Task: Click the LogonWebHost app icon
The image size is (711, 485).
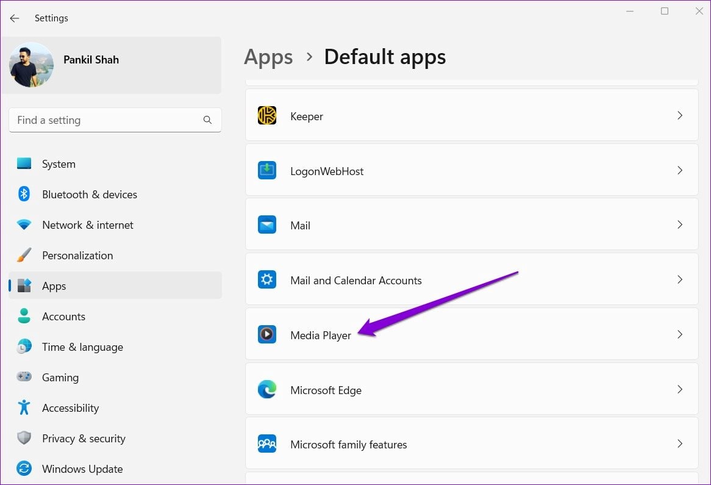Action: click(x=267, y=170)
